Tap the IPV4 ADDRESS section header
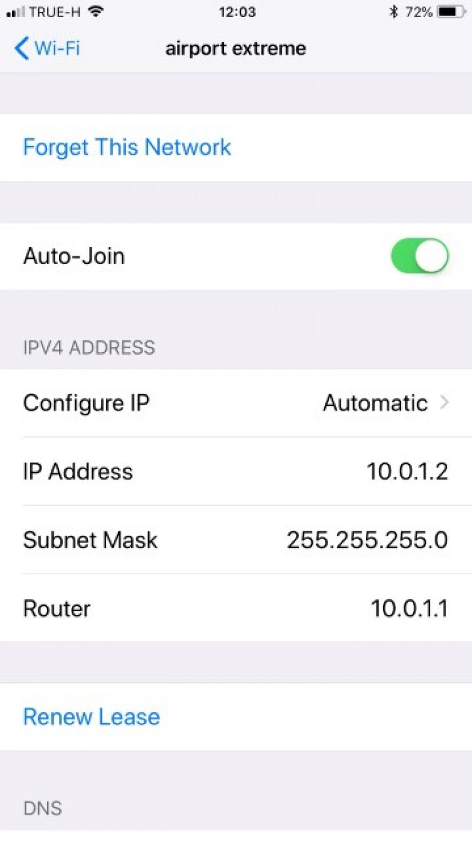 click(x=89, y=348)
